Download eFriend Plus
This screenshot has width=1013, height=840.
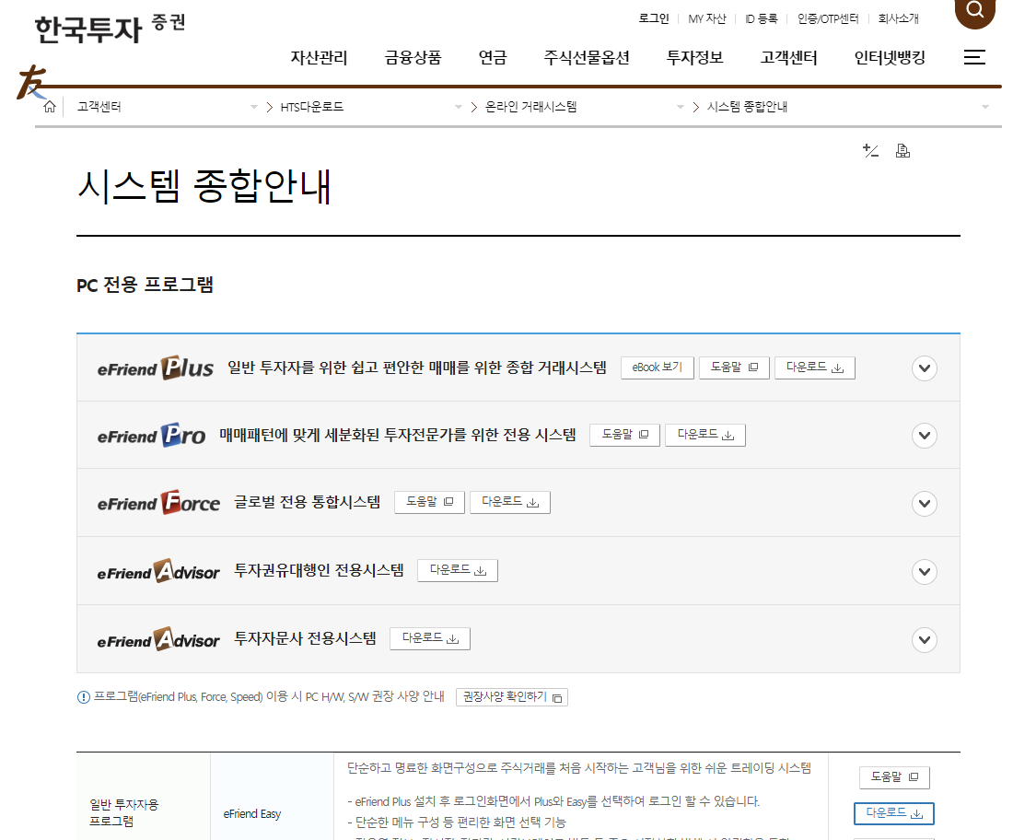[x=815, y=367]
